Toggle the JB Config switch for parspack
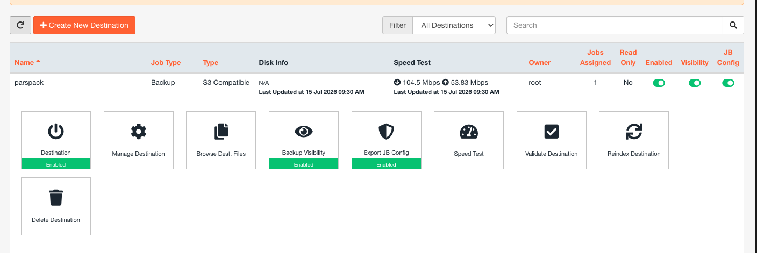This screenshot has height=253, width=757. [728, 83]
